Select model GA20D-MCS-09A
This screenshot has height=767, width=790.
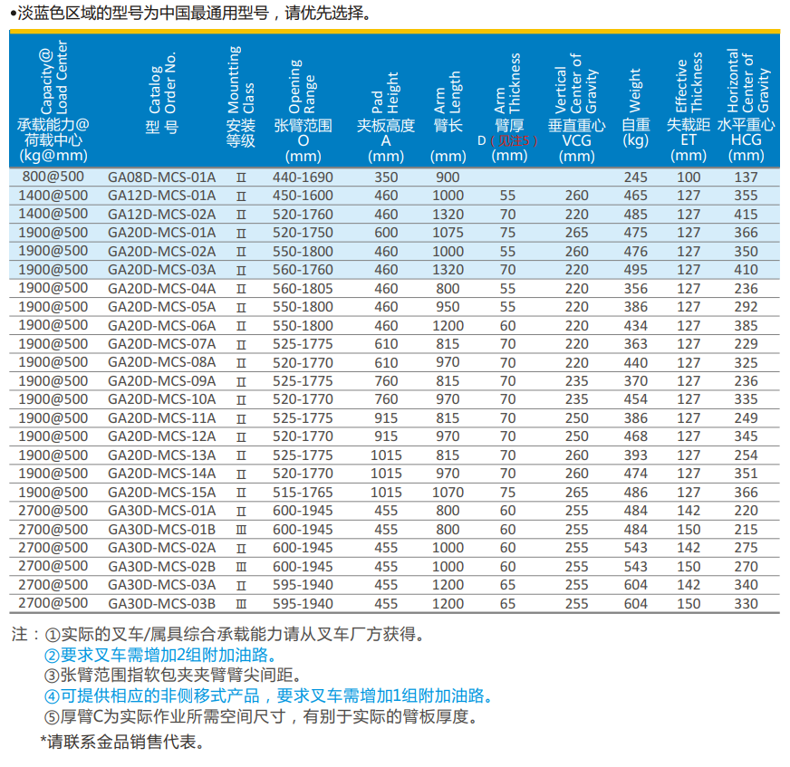(162, 381)
